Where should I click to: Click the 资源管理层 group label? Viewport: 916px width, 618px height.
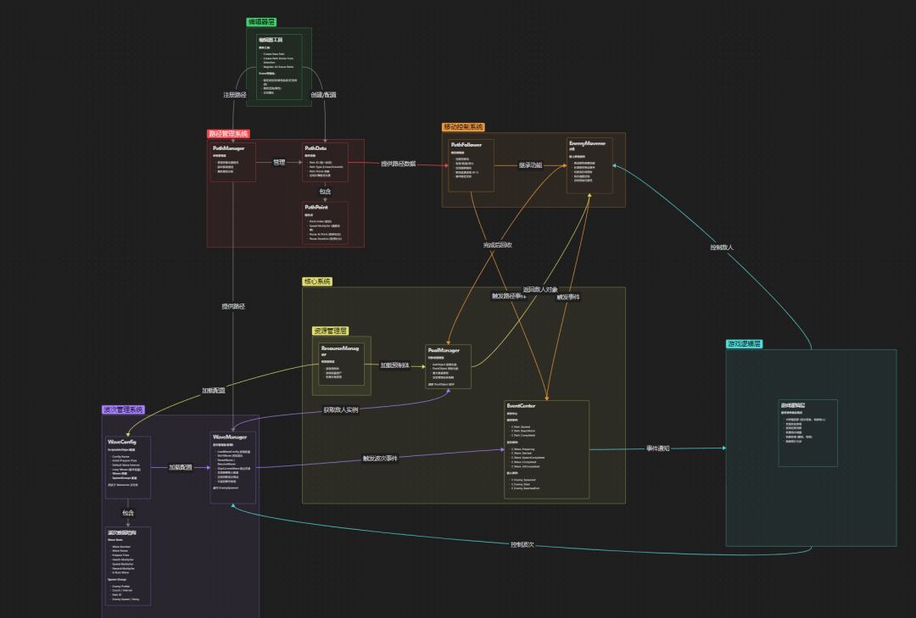[331, 331]
